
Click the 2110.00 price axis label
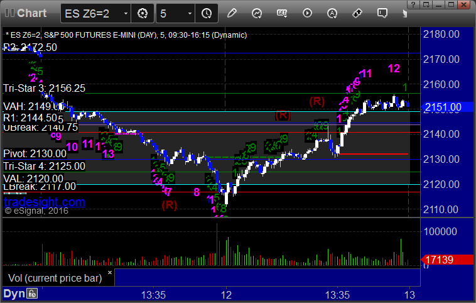[441, 209]
